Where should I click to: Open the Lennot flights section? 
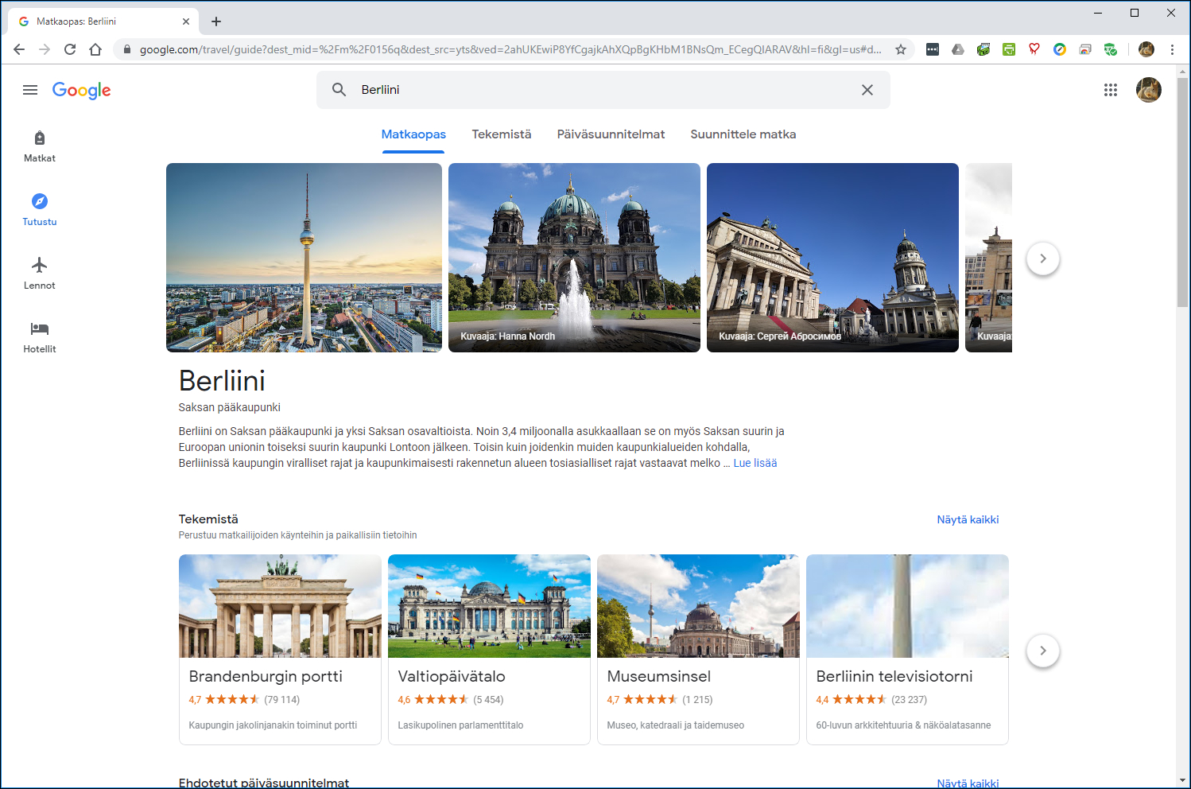tap(39, 272)
